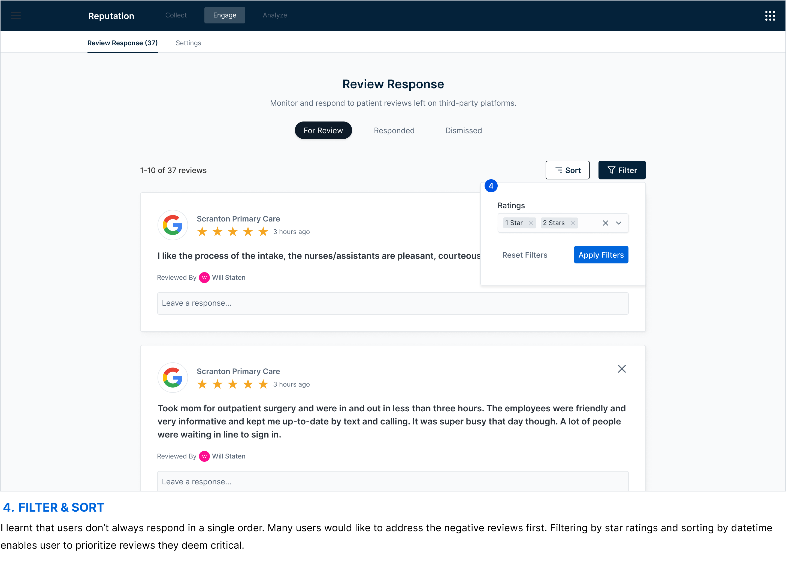Click Google logo on first review
The image size is (786, 571).
[x=173, y=225]
